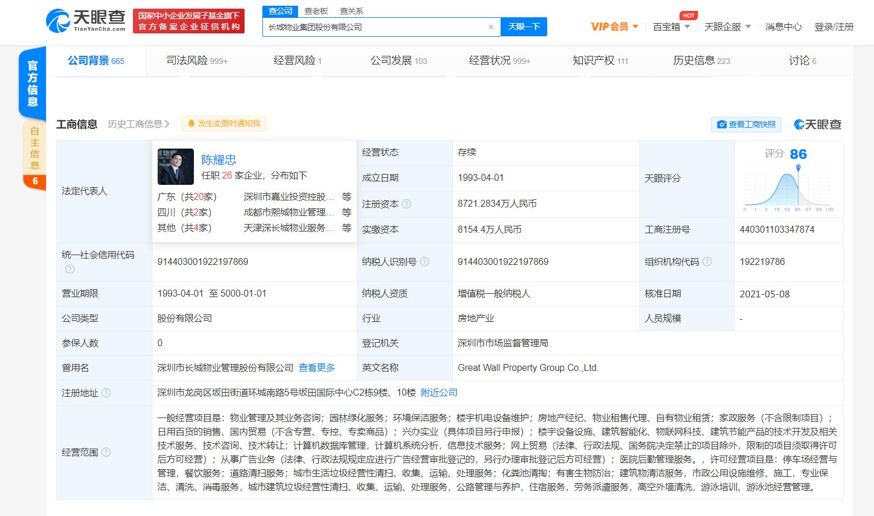The height and width of the screenshot is (516, 874).
Task: Clear the search box with the x icon
Action: [x=491, y=27]
